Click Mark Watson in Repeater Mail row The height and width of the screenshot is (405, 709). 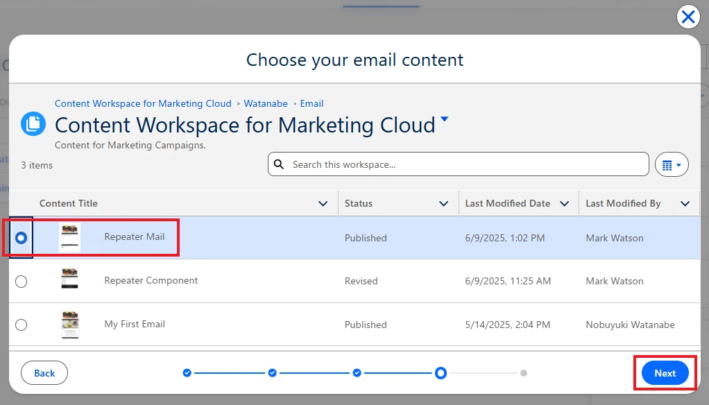point(615,238)
